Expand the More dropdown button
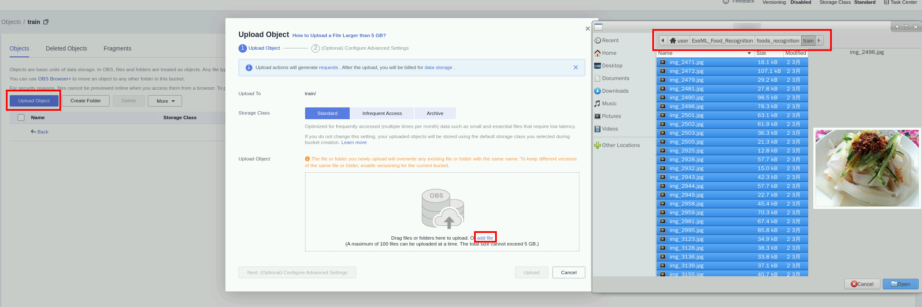The height and width of the screenshot is (307, 922). click(x=165, y=101)
